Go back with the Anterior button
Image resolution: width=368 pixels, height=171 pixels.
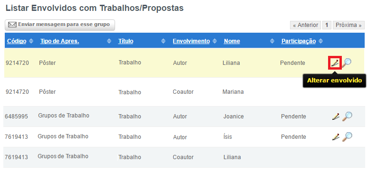click(x=305, y=25)
